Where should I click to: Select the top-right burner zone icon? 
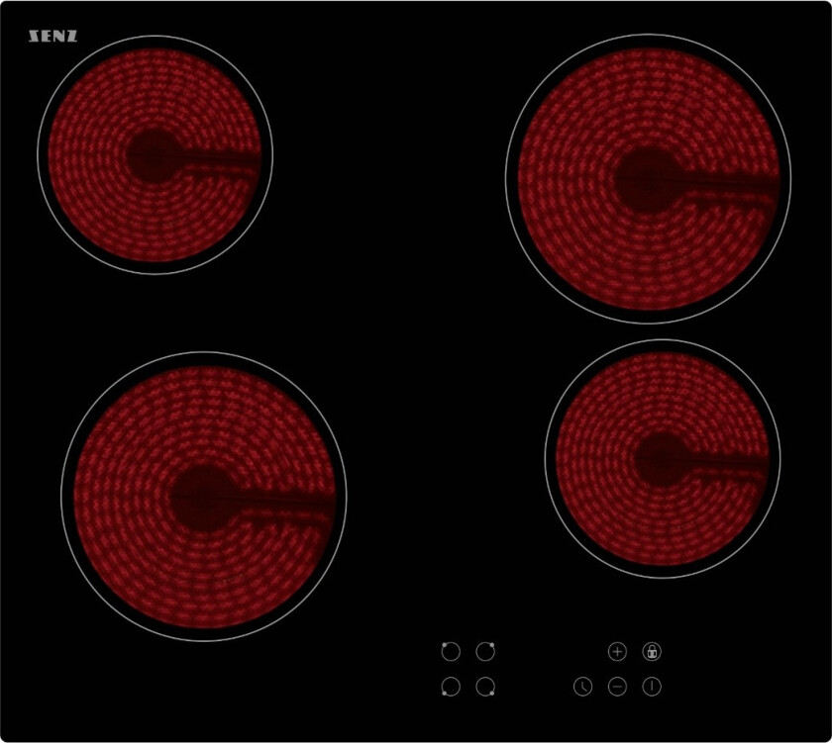[x=484, y=651]
